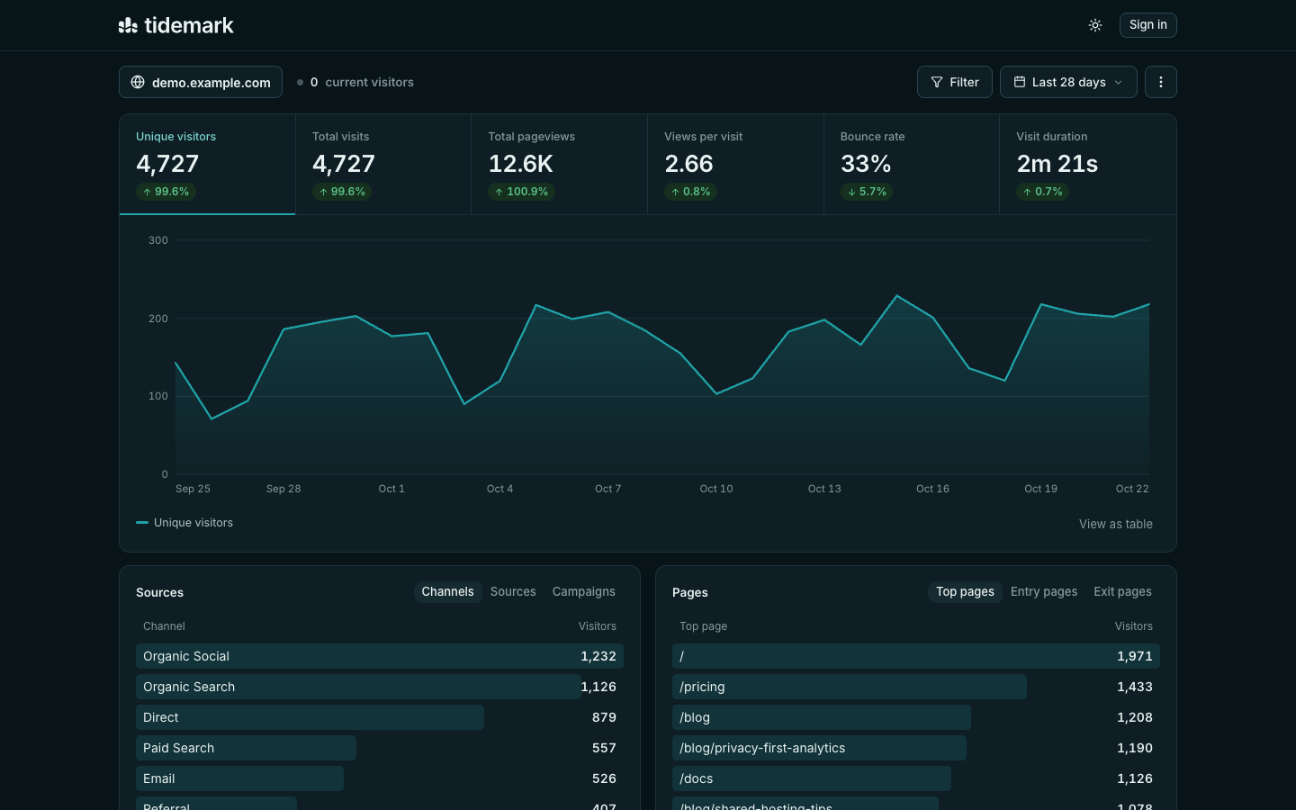Open the demo.example.com site selector
Screen dimensions: 1296x810
pos(201,82)
